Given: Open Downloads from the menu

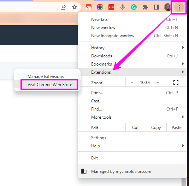Looking at the screenshot, I should [132, 56].
